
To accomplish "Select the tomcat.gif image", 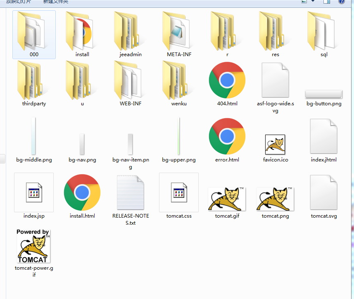I will tap(227, 203).
